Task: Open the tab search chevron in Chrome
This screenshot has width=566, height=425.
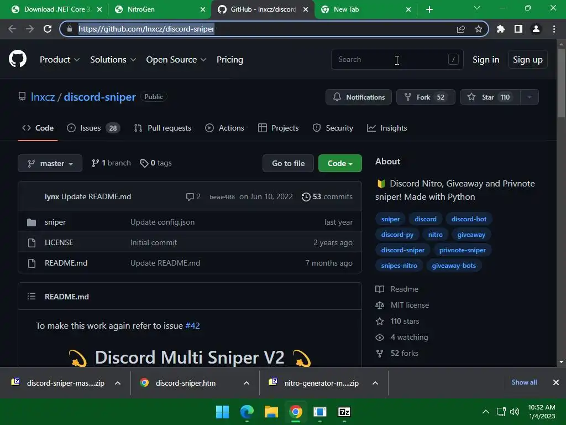Action: pyautogui.click(x=477, y=8)
